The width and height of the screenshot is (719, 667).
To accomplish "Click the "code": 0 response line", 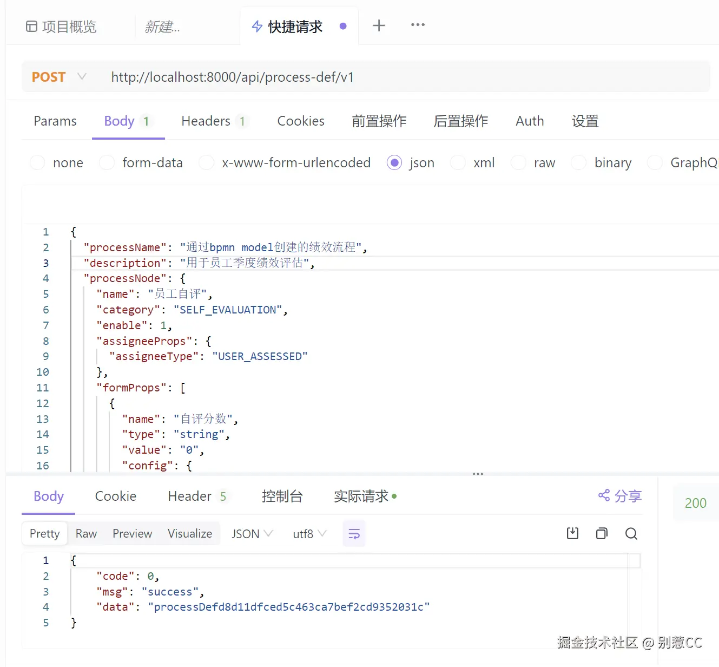I will [128, 576].
